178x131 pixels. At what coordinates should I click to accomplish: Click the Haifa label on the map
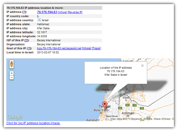pyautogui.click(x=105, y=90)
